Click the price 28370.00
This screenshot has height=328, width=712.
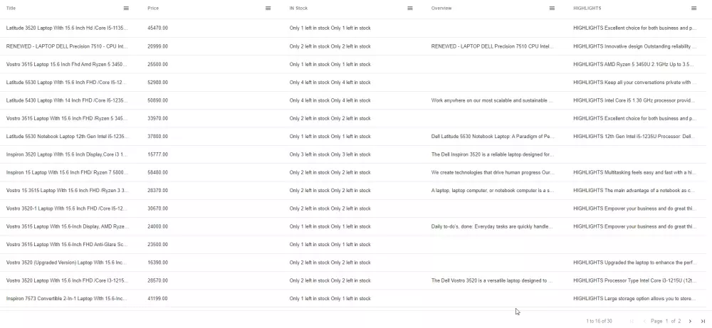(157, 191)
